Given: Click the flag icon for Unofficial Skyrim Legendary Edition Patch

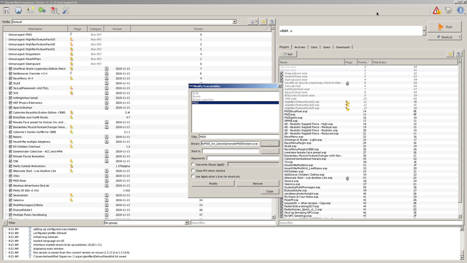Looking at the screenshot, I should pos(71,69).
